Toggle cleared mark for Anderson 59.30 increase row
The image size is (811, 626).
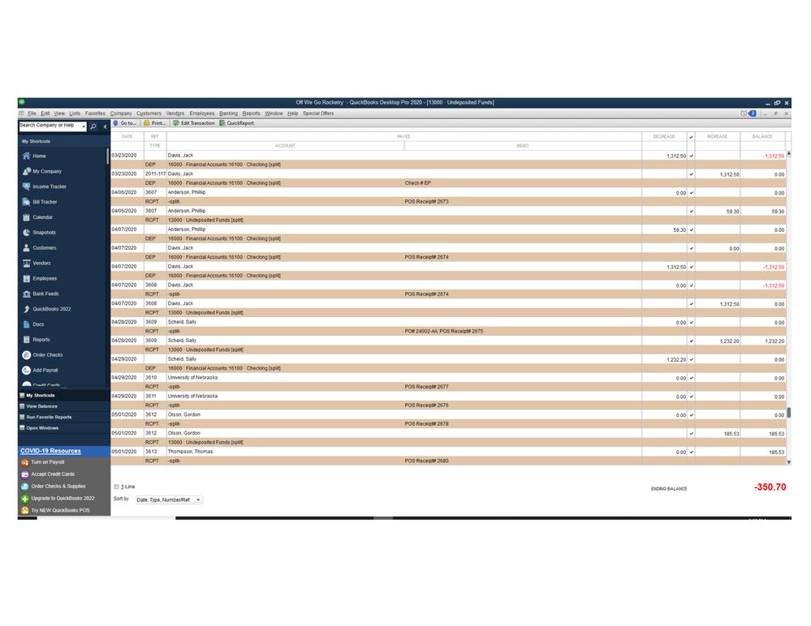[x=691, y=212]
